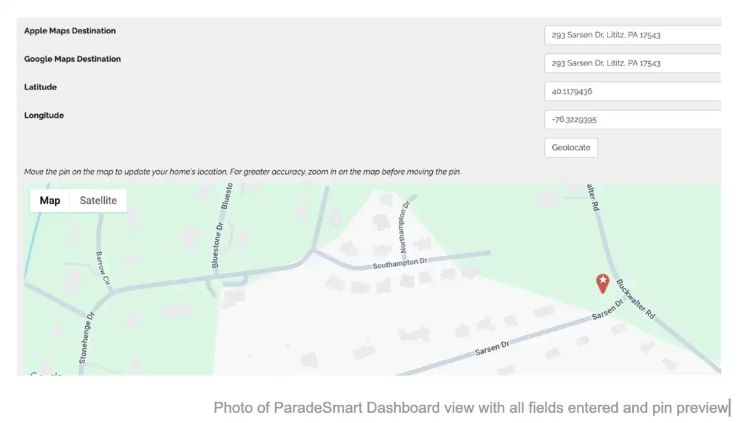
Task: Click into the Google Maps Destination field
Action: [632, 63]
